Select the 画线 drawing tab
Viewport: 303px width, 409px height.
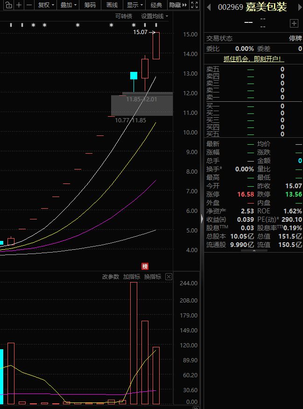pyautogui.click(x=112, y=5)
